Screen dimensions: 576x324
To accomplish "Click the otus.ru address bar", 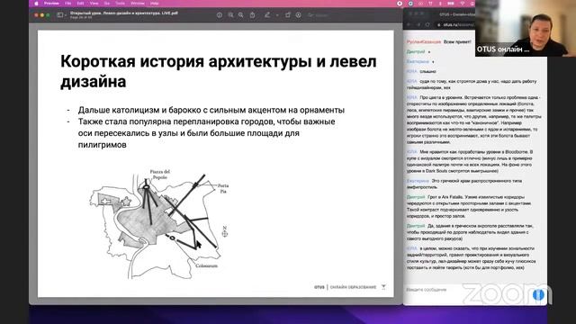I will [454, 24].
